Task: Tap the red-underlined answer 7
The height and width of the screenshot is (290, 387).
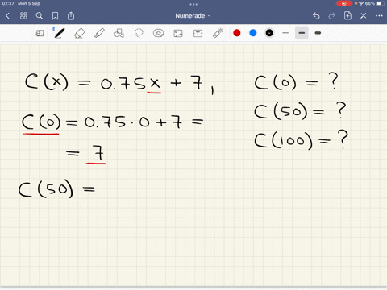Action: pyautogui.click(x=98, y=154)
